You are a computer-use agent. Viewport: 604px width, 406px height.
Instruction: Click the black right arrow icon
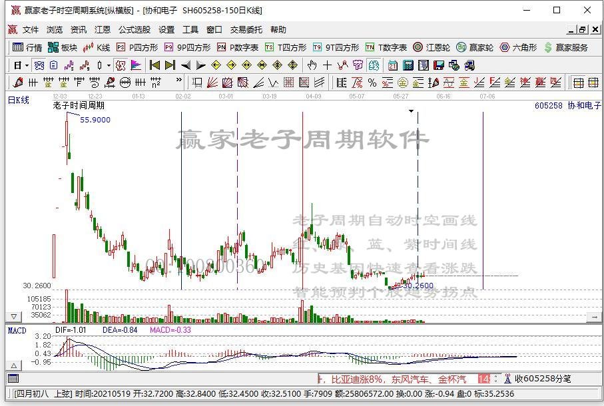click(200, 65)
